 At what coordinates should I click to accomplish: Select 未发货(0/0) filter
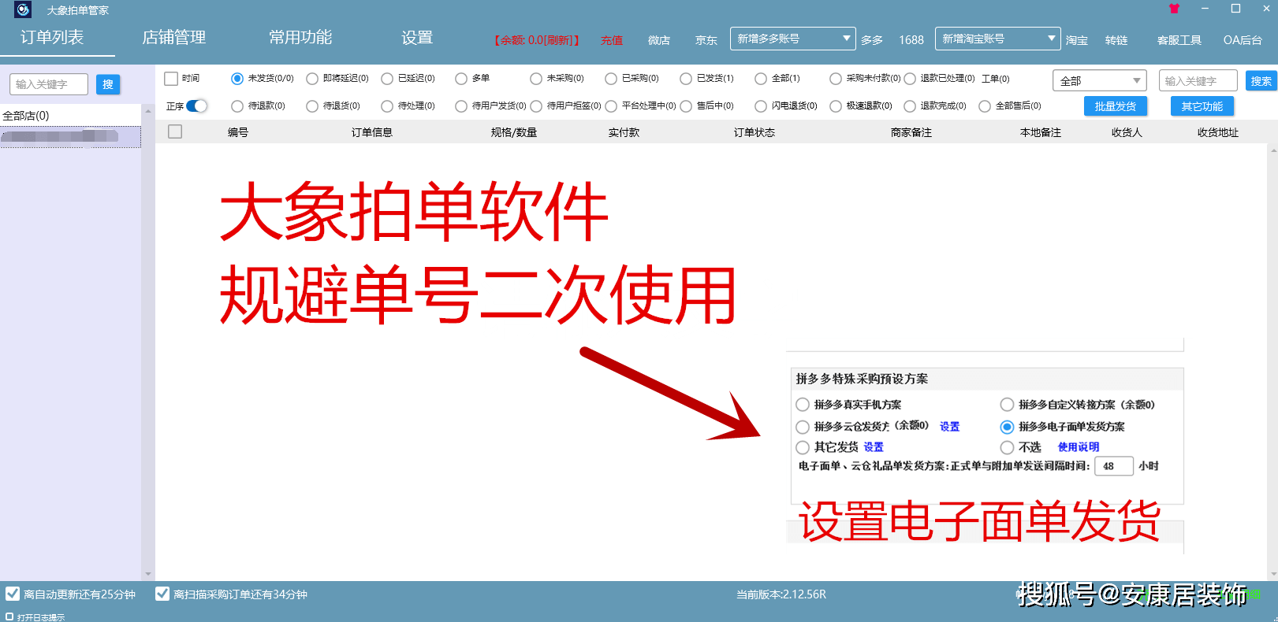pos(237,79)
